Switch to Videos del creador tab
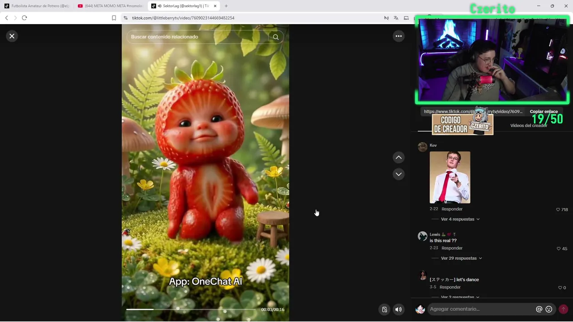573x322 pixels. 529,126
